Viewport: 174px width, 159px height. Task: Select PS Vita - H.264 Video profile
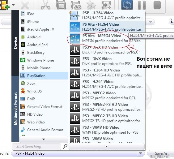107,27
